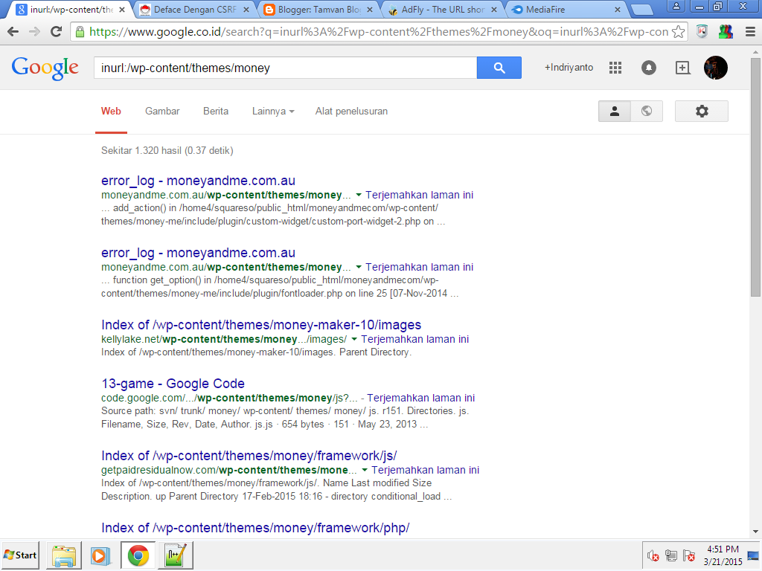Expand arrow beside kellylake.net URL
The width and height of the screenshot is (762, 571).
click(x=354, y=339)
